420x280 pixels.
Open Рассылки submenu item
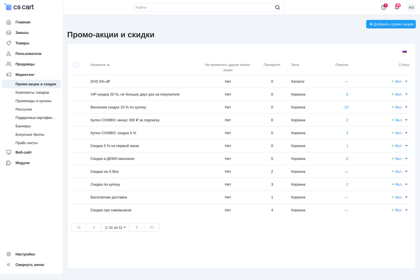coord(24,109)
